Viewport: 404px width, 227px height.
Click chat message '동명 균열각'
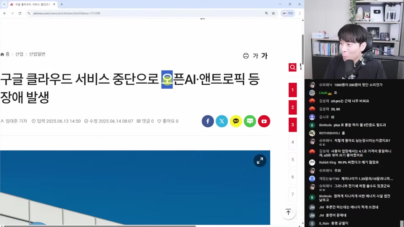[340, 223]
